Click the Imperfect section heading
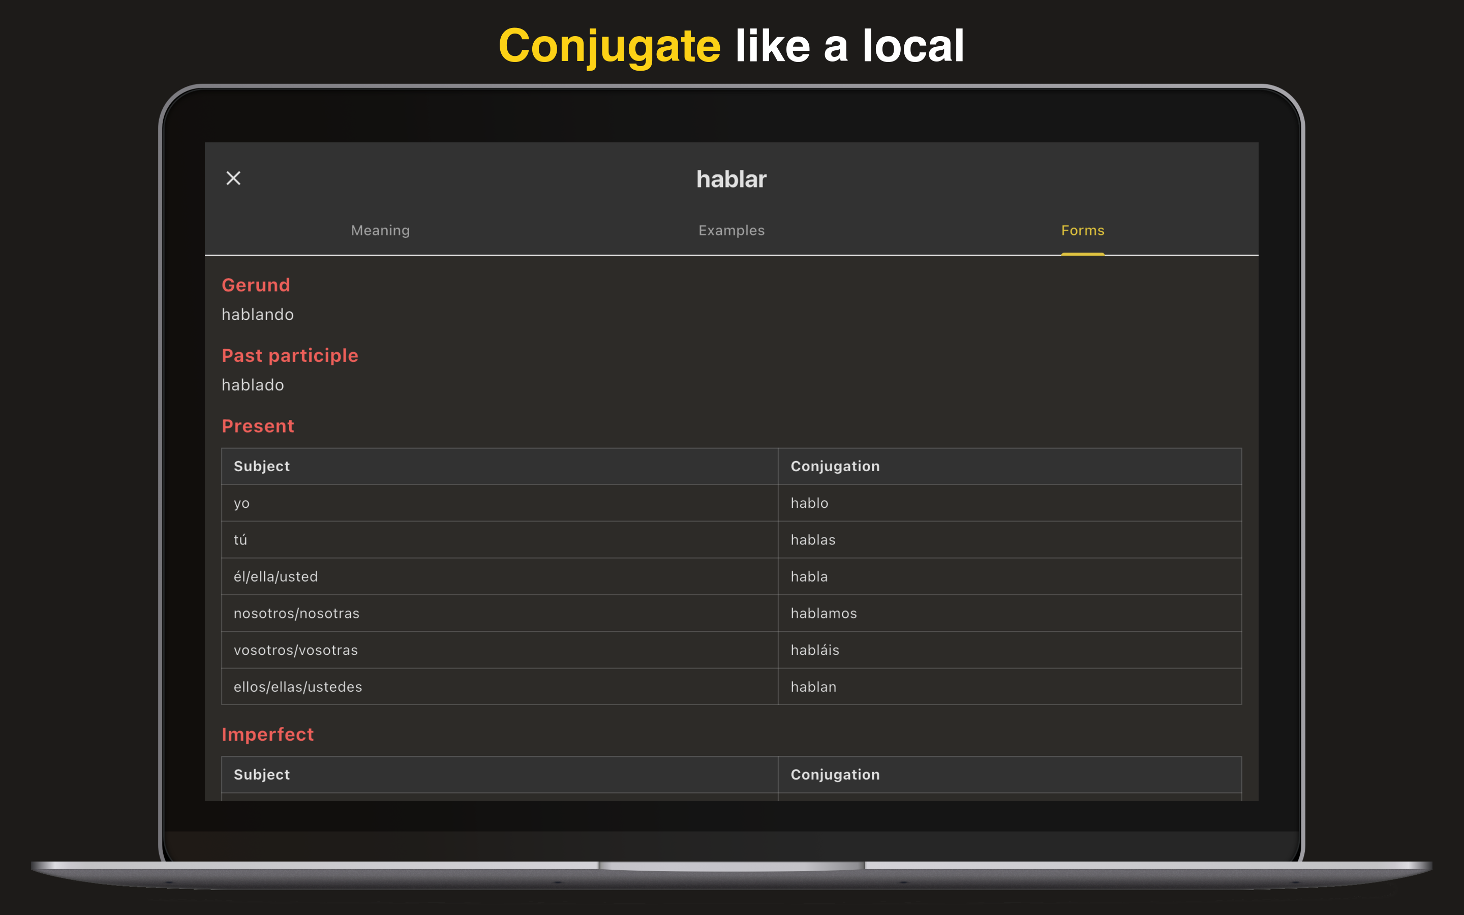Image resolution: width=1464 pixels, height=915 pixels. [267, 734]
